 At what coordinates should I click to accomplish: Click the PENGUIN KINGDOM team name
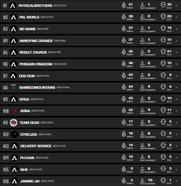pyautogui.click(x=36, y=64)
